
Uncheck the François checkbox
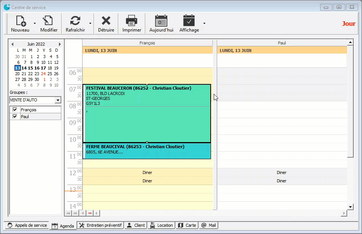click(15, 110)
